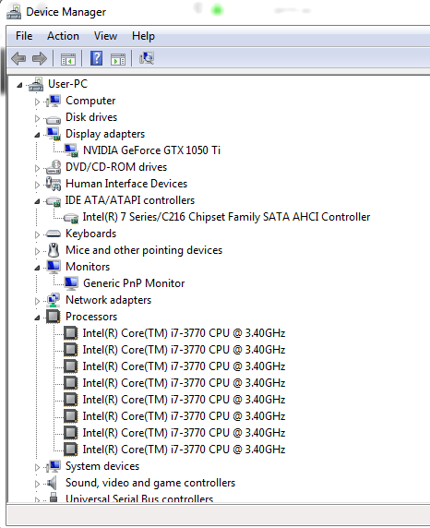Collapse the Processors node
The height and width of the screenshot is (528, 430).
37,318
